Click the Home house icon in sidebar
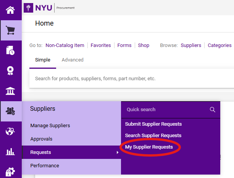The image size is (234, 178). point(11,10)
